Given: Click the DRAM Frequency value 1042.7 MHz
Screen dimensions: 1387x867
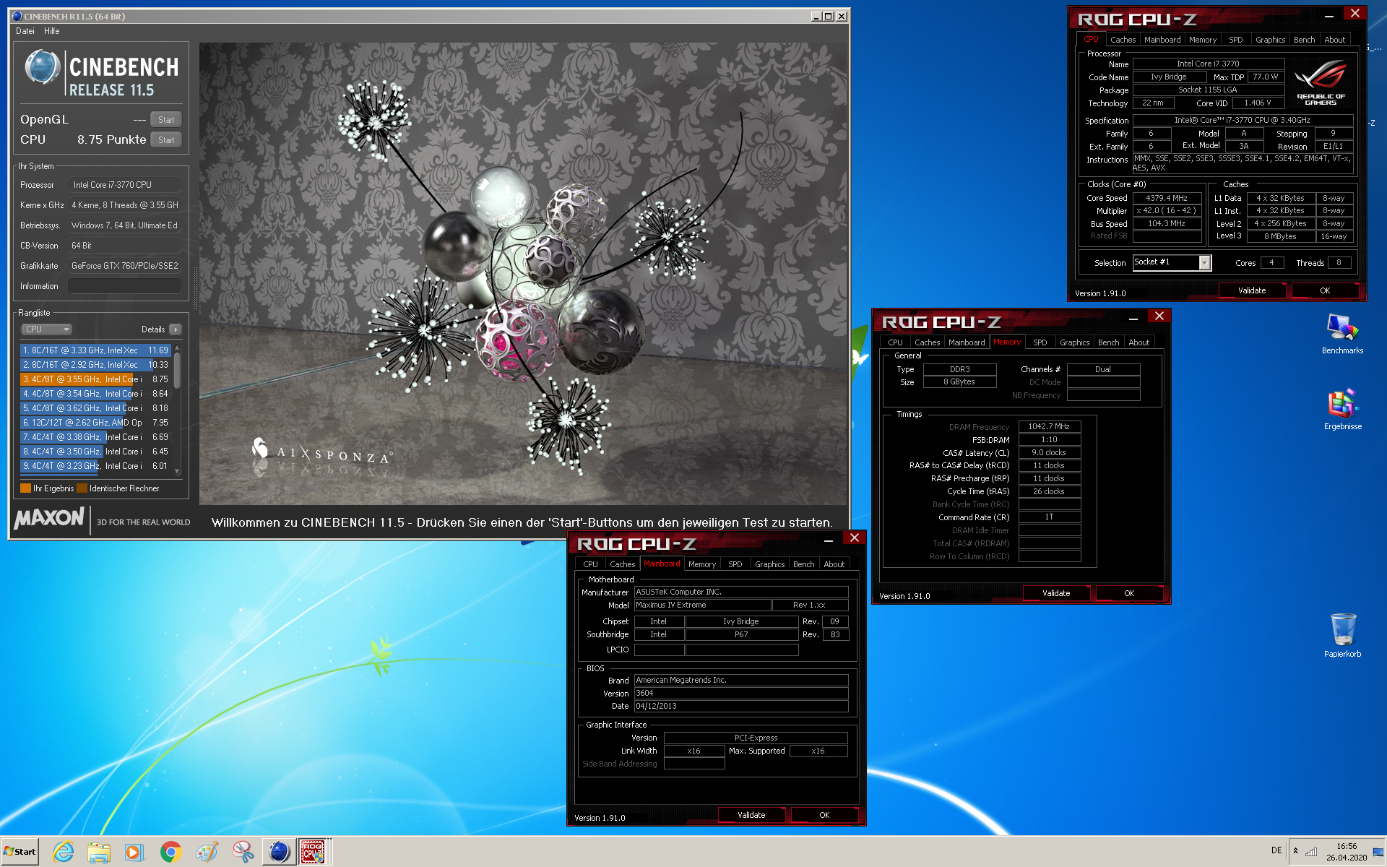Looking at the screenshot, I should tap(1049, 427).
